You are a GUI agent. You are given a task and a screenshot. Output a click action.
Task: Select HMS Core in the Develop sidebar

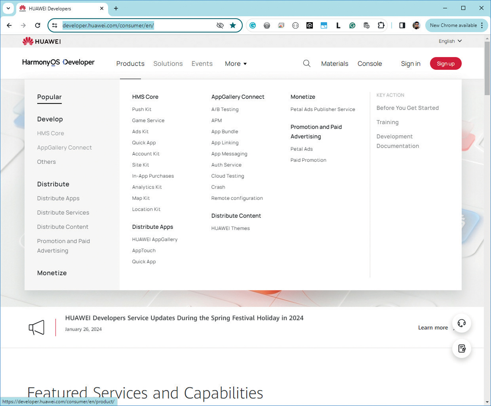point(50,133)
